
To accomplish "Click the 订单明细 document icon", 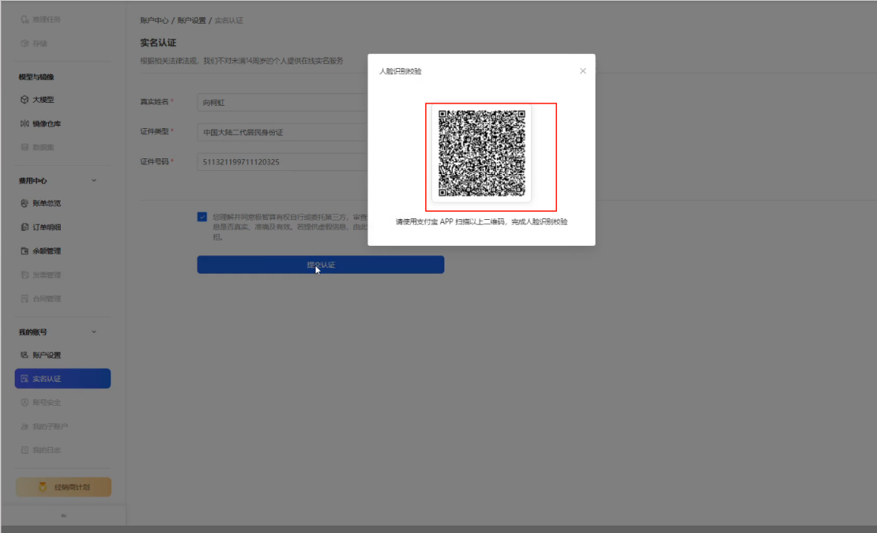I will 24,227.
